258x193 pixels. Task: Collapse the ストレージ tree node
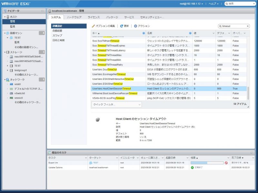[5, 52]
